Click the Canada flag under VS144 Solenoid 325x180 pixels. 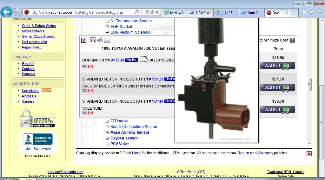(91, 113)
